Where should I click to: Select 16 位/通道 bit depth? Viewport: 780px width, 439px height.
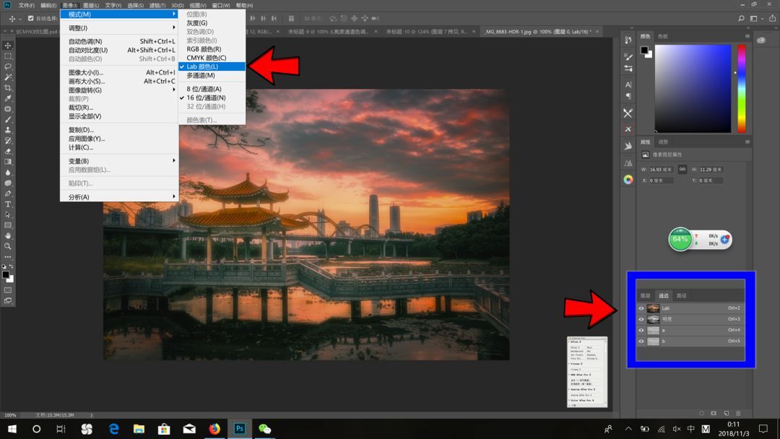208,97
